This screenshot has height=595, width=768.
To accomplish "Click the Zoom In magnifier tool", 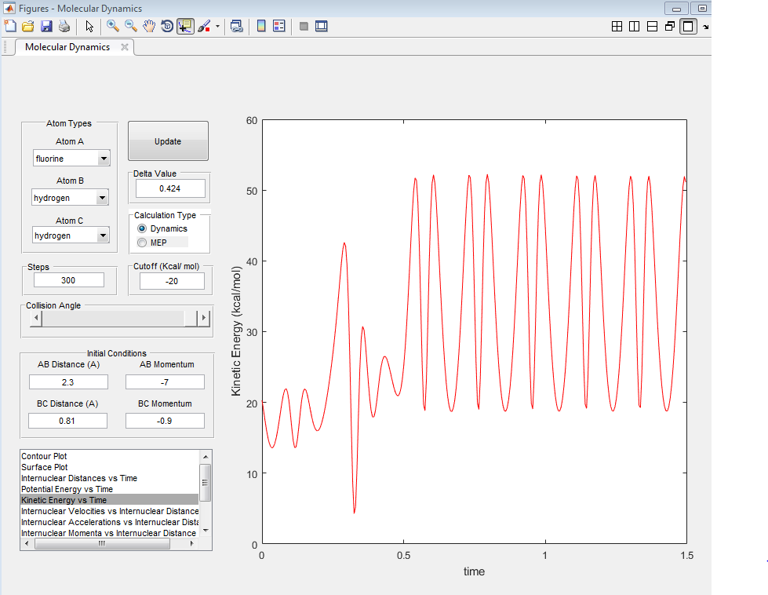I will 113,26.
